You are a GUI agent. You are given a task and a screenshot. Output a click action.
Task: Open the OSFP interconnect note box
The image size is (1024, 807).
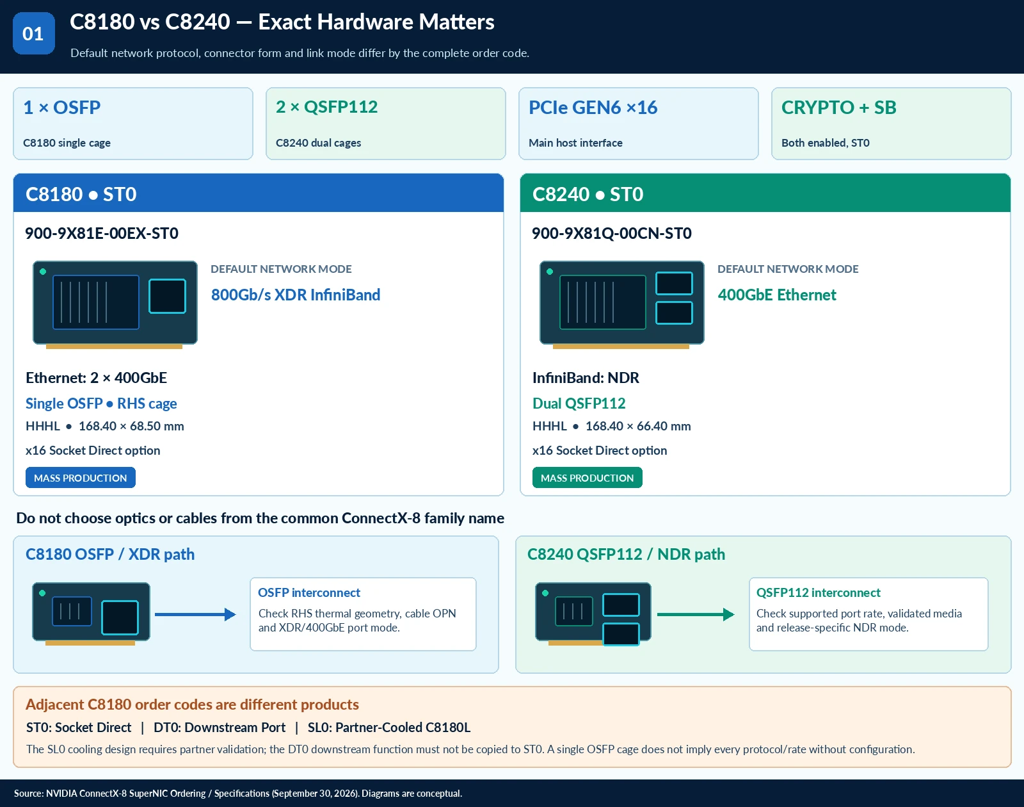[363, 614]
